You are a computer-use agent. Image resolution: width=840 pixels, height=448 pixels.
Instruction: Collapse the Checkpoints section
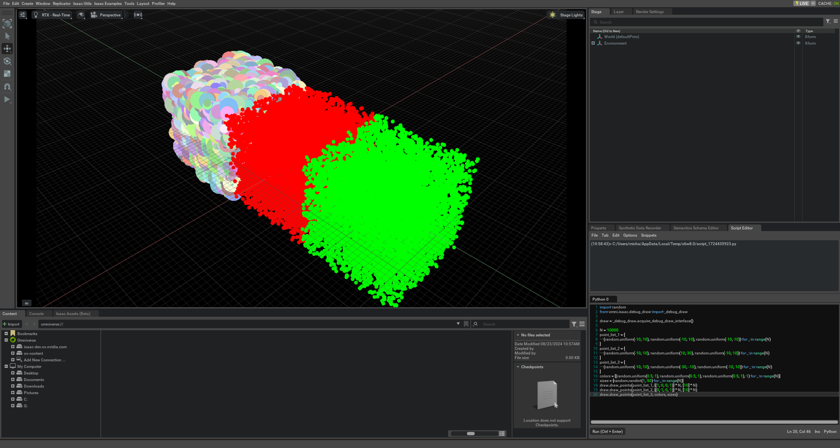pos(518,367)
